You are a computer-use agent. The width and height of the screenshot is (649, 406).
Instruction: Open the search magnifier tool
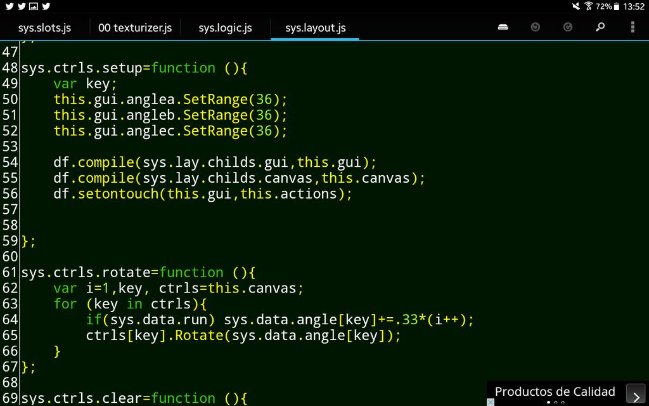(600, 27)
